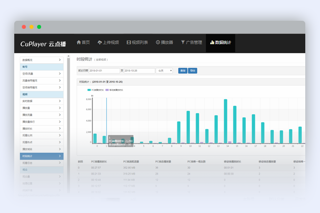Image resolution: width=320 pixels, height=213 pixels.
Task: Click the film icon for 视频列表
Action: click(129, 43)
